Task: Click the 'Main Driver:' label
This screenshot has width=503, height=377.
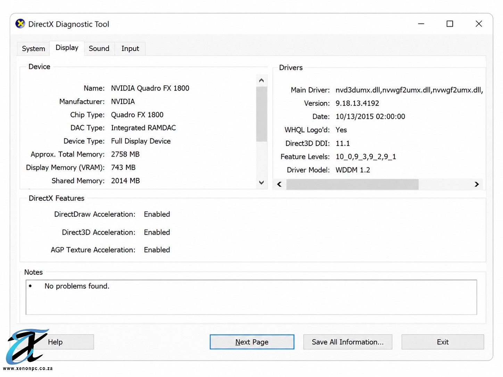Action: 310,90
